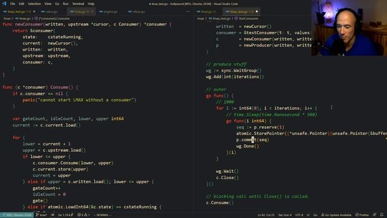
Task: Click the wg.Done() line
Action: (247, 146)
